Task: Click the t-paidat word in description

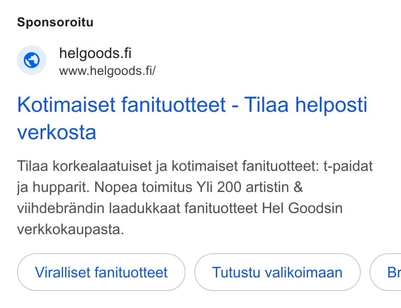Action: point(348,166)
